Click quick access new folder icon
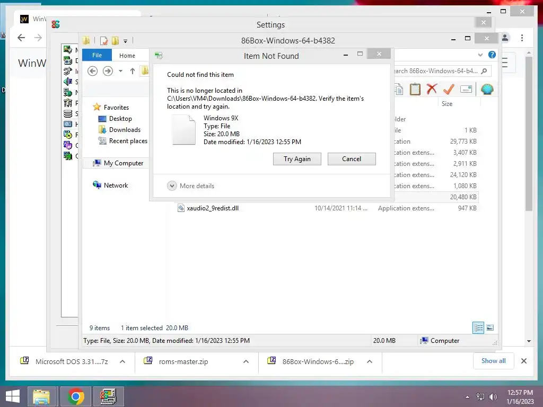This screenshot has width=543, height=407. [115, 41]
